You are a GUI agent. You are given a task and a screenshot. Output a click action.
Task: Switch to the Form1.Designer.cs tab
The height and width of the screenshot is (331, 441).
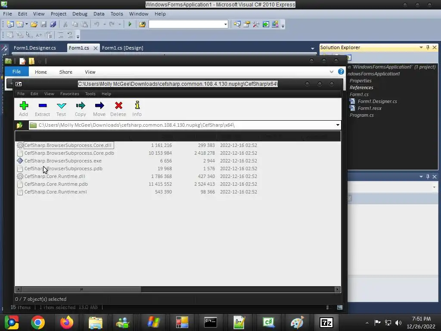tap(35, 48)
